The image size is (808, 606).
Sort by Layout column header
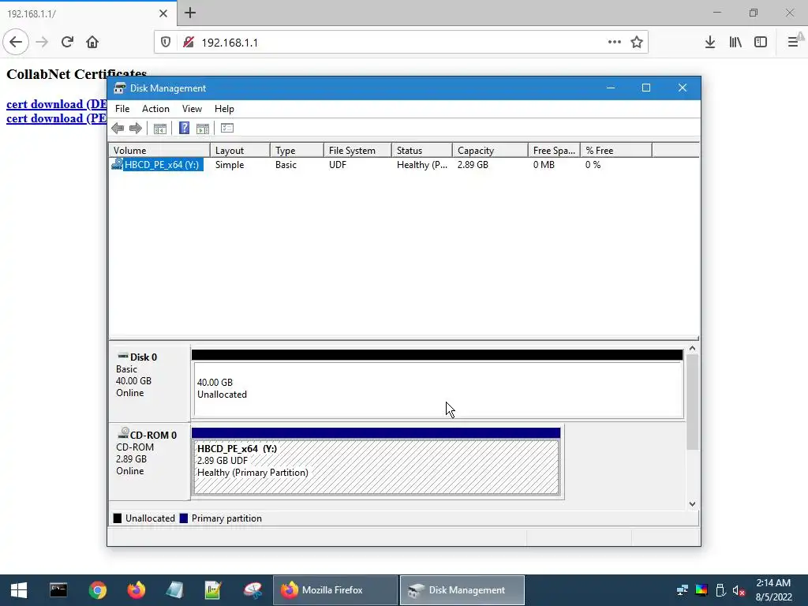[240, 151]
